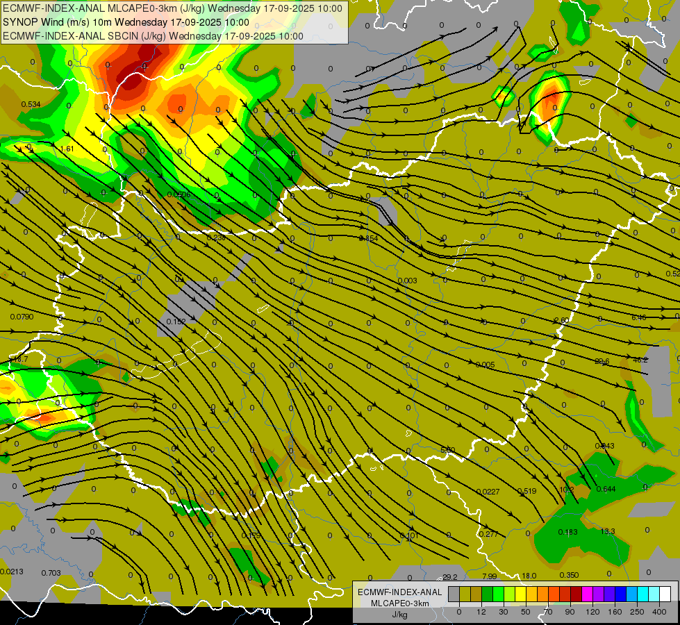Click the dark green legend swatch
680x625 pixels.
pos(488,594)
